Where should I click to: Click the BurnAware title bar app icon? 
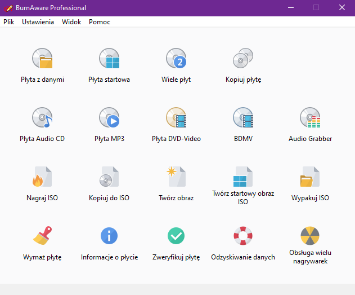[x=8, y=8]
